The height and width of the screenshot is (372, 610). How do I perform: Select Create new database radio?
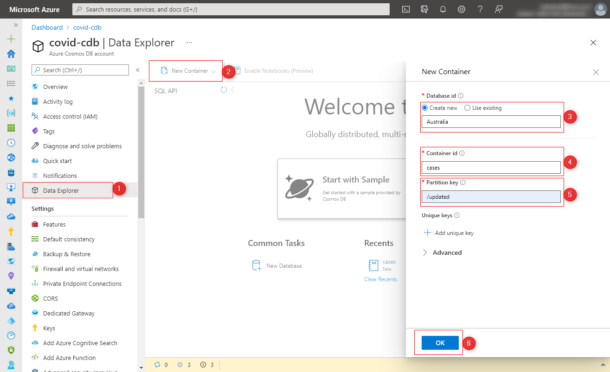pyautogui.click(x=425, y=108)
